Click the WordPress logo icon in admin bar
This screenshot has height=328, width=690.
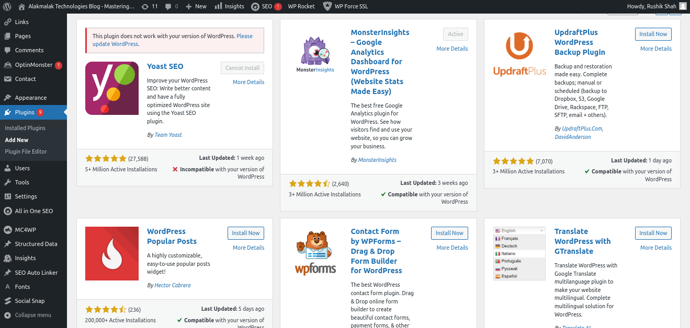(7, 6)
